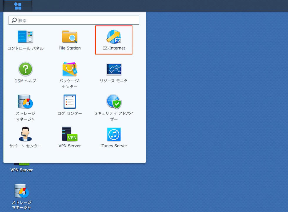Screen dimensions: 288x212
Task: Click the サポート センター text label
Action: tap(25, 146)
